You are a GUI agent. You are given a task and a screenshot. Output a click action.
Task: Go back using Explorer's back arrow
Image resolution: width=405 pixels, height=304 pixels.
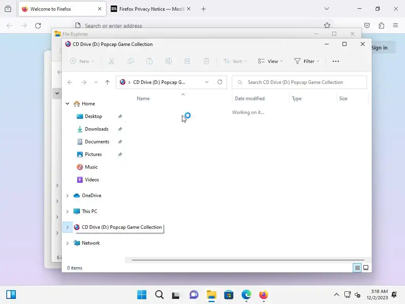(70, 82)
